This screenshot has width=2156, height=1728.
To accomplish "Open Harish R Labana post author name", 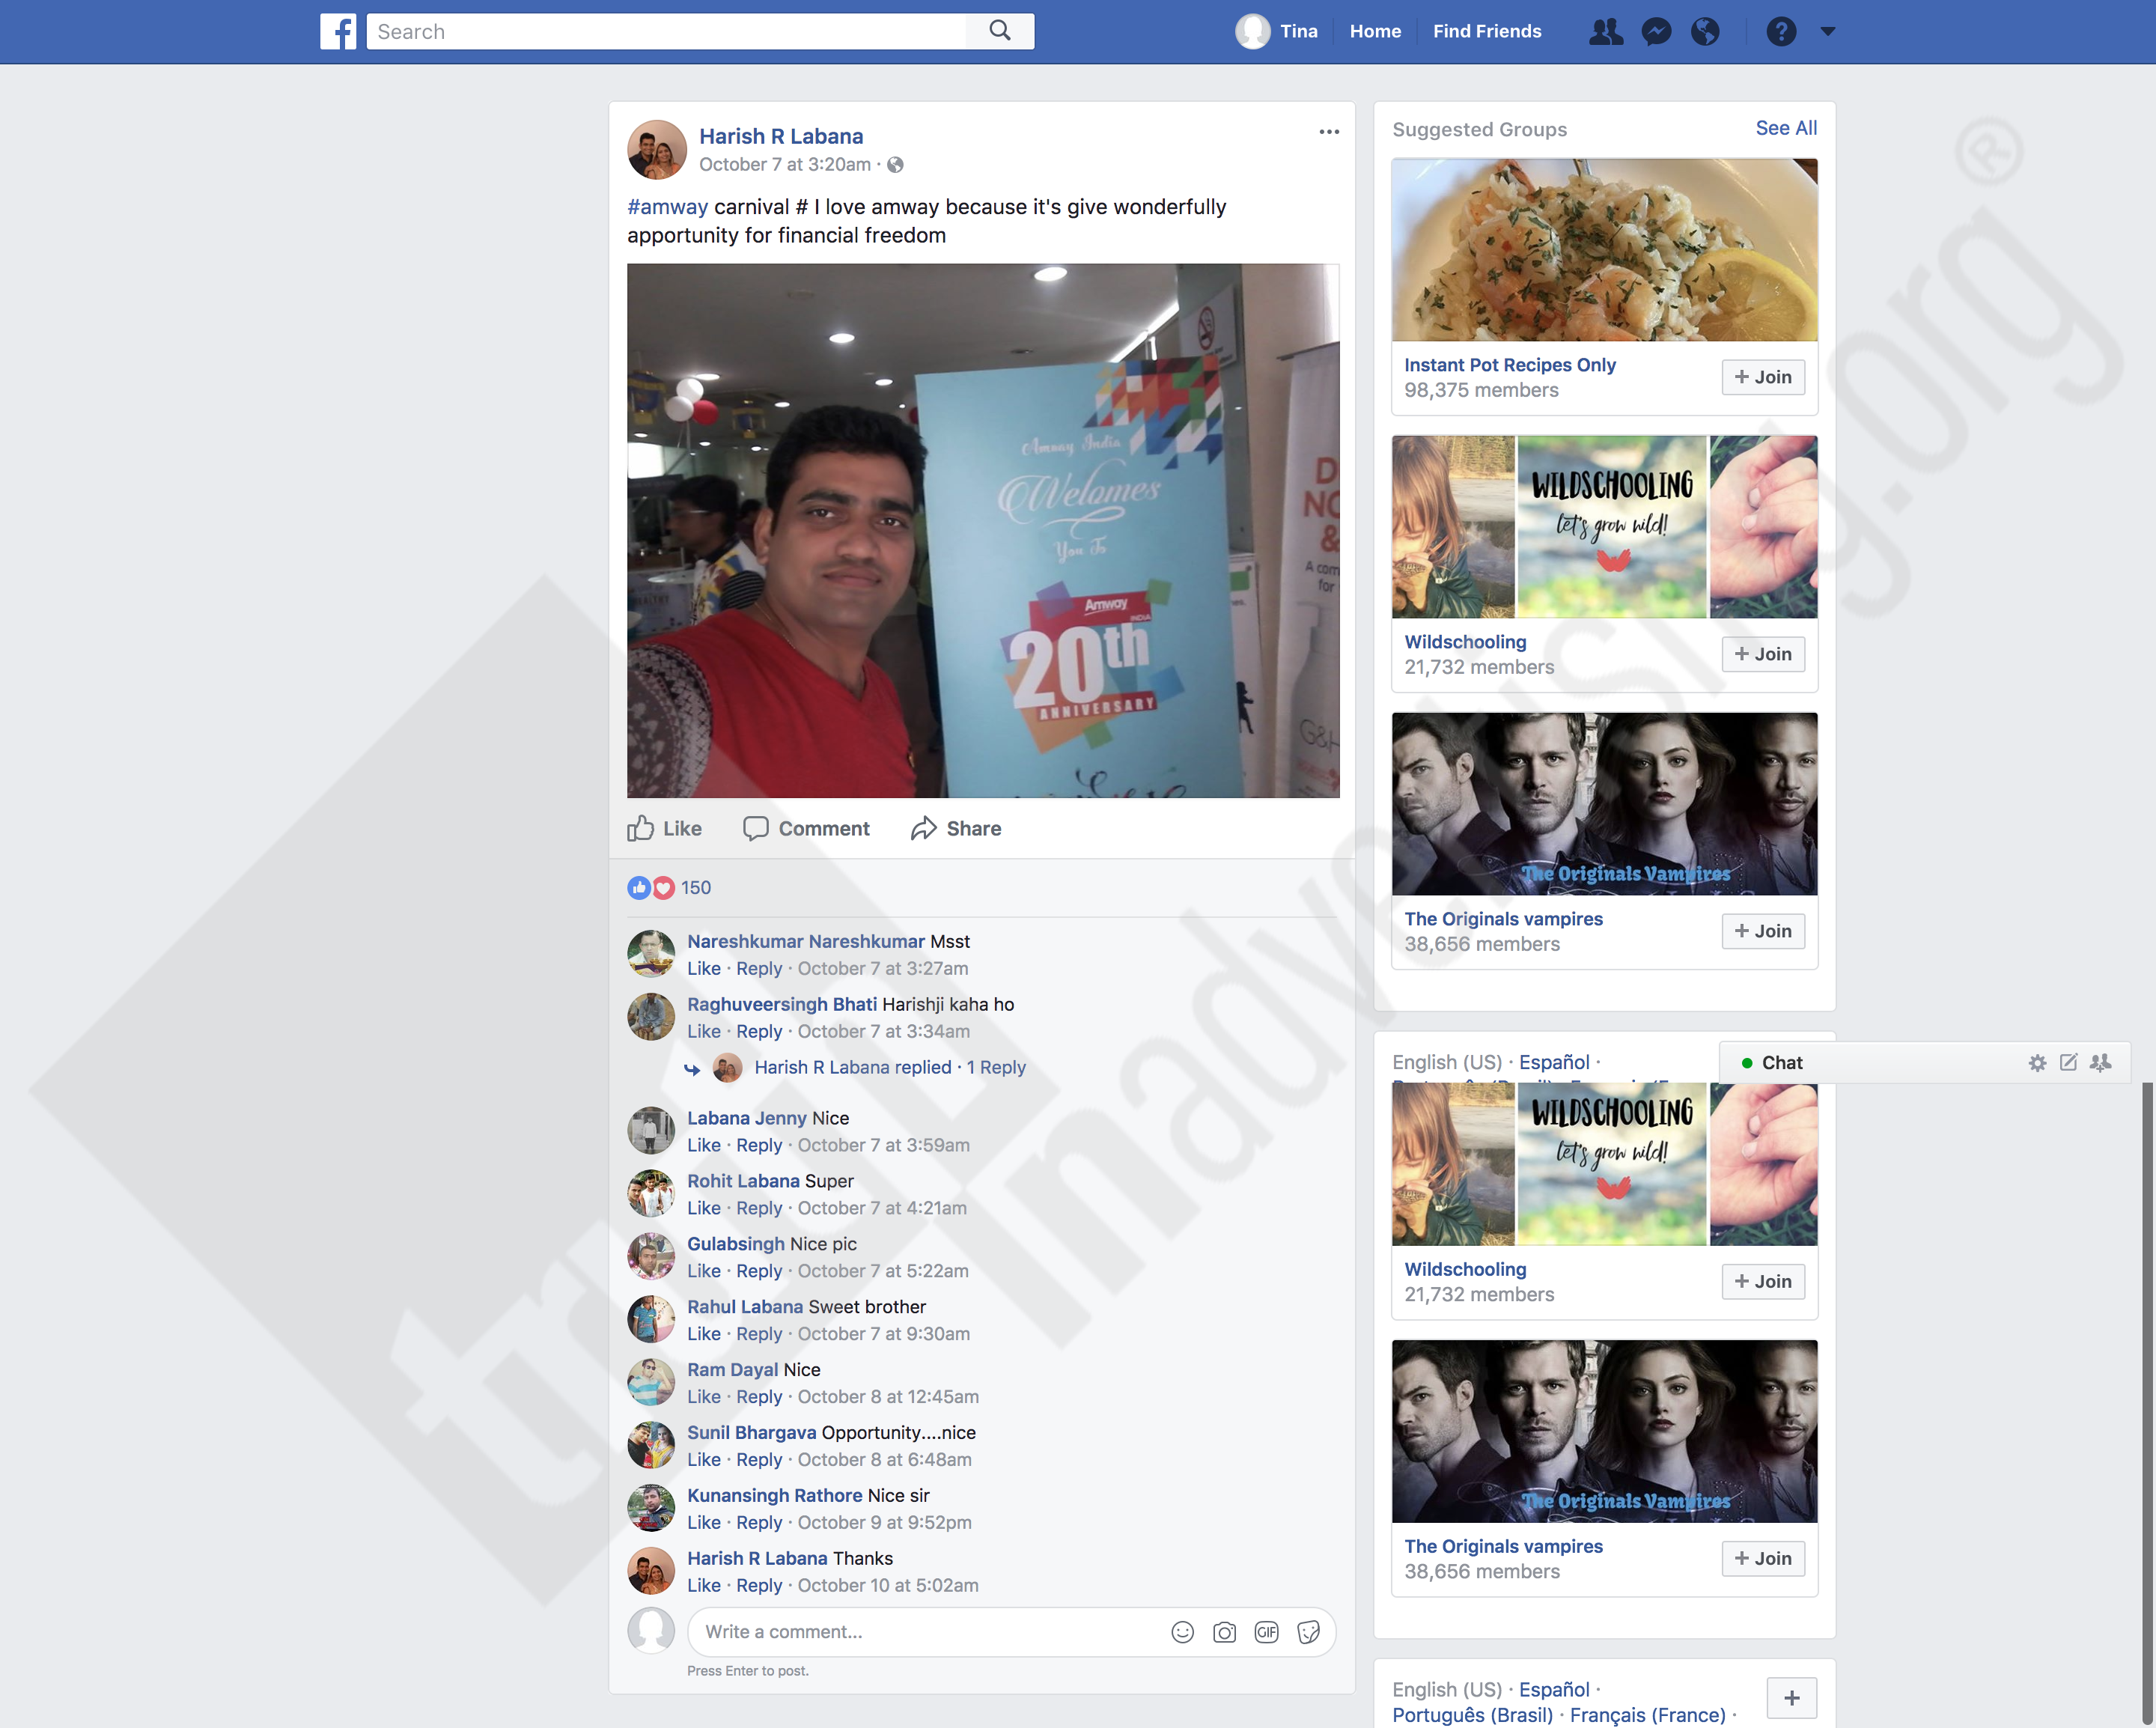I will (x=781, y=136).
